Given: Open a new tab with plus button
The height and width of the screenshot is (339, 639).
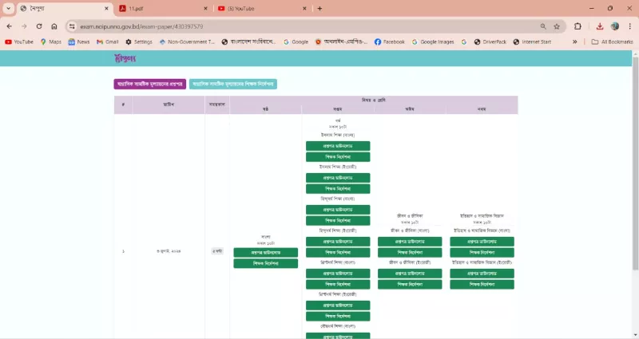Looking at the screenshot, I should [x=319, y=8].
